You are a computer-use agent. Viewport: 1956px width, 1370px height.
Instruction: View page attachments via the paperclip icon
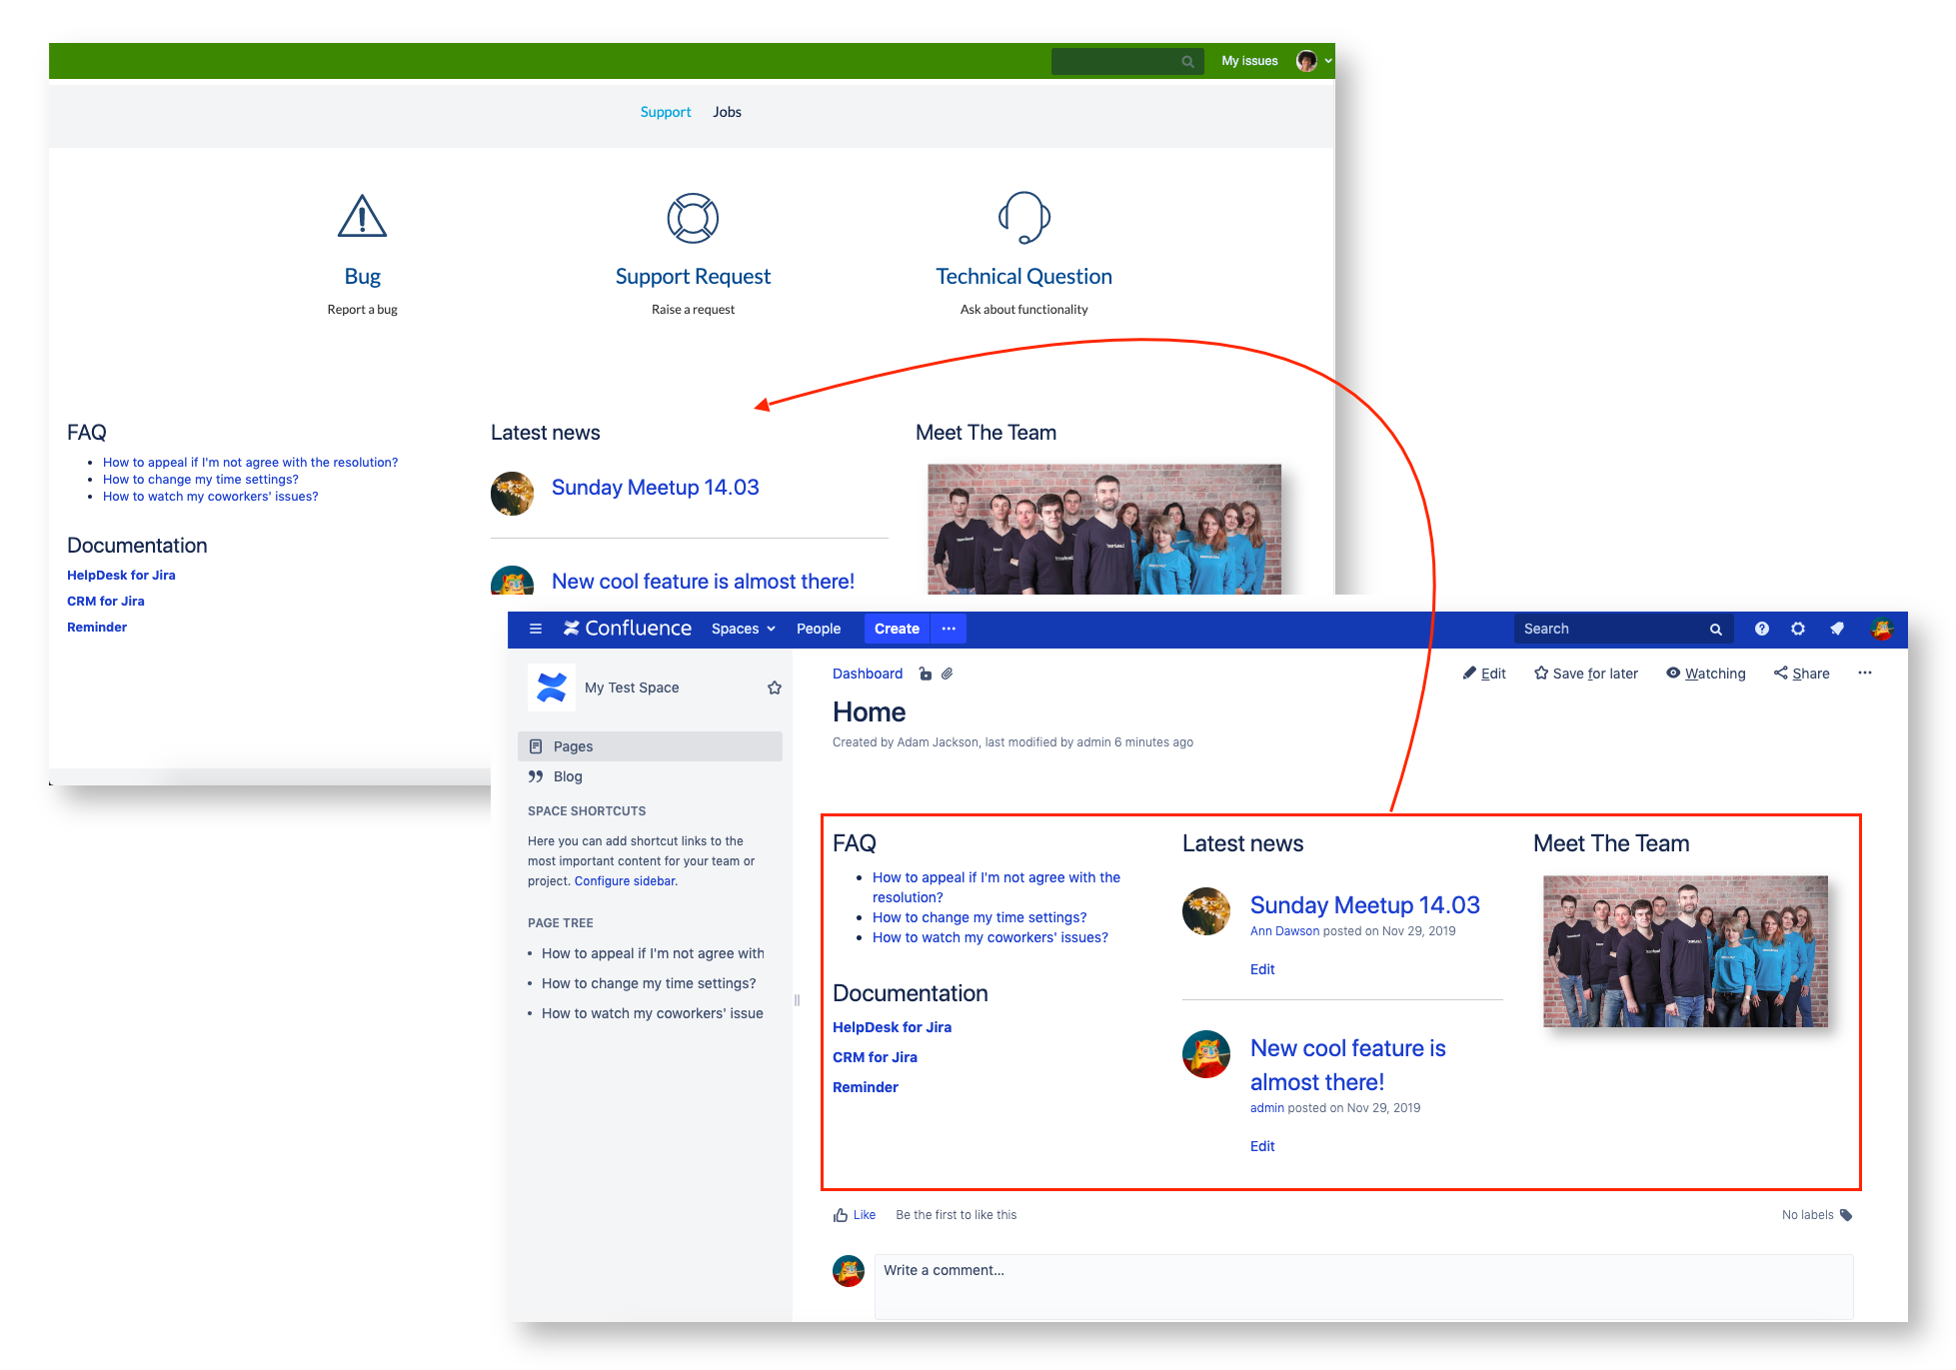pos(947,674)
